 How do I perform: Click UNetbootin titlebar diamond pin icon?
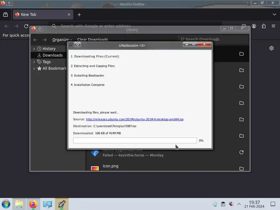click(77, 44)
